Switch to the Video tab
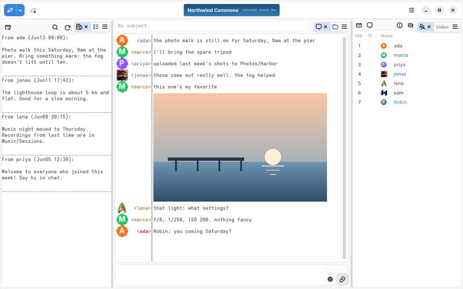463x289 pixels. 442,27
